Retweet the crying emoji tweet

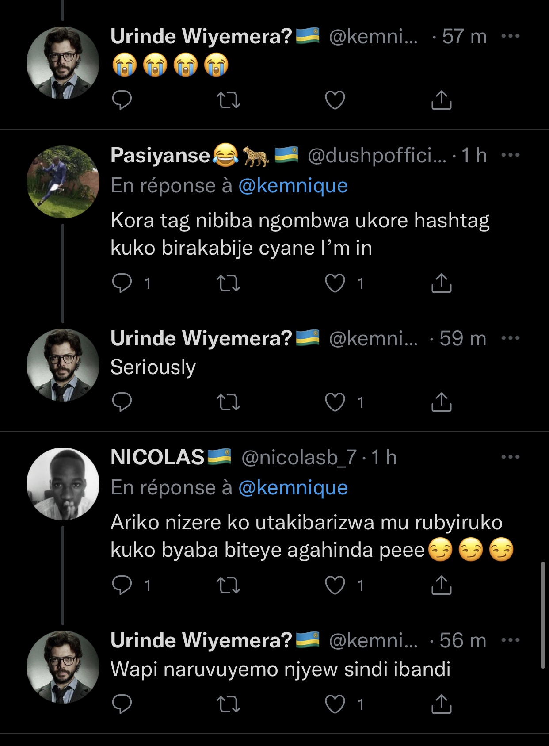pyautogui.click(x=229, y=100)
